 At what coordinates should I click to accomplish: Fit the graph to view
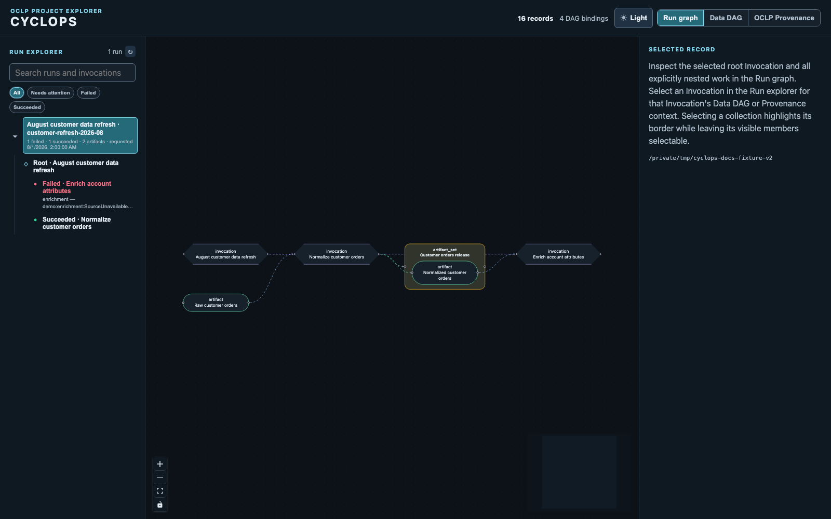tap(160, 491)
